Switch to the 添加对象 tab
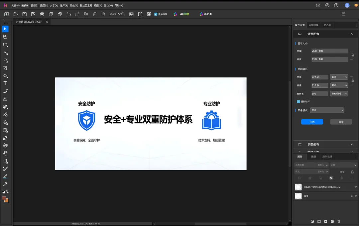 [313, 25]
